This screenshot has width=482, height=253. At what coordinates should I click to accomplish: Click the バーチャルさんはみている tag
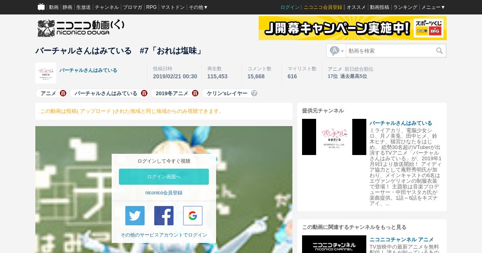tap(106, 93)
